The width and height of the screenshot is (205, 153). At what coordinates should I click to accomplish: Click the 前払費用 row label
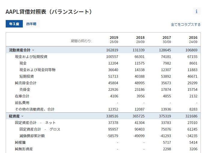(x=22, y=103)
